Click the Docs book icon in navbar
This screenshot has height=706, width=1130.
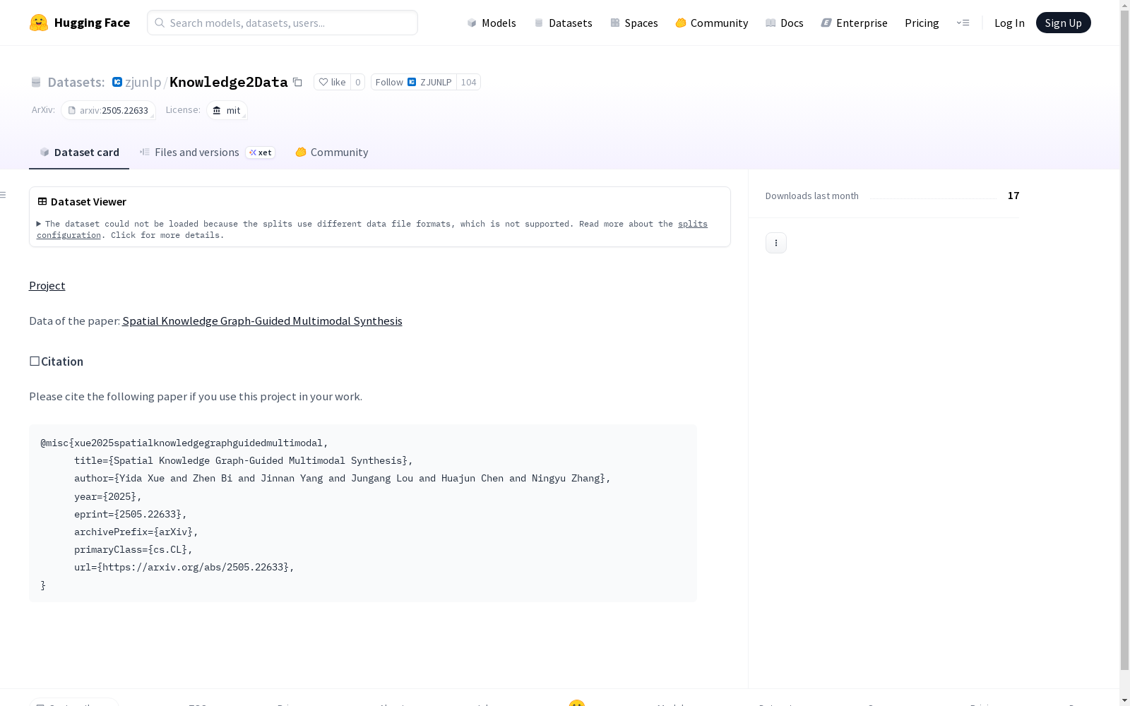pos(771,23)
